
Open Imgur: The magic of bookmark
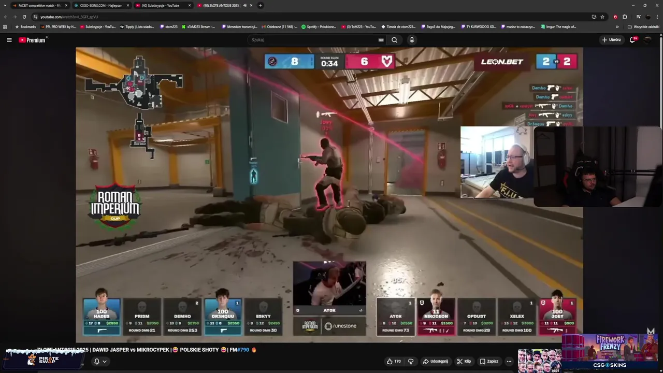point(558,26)
